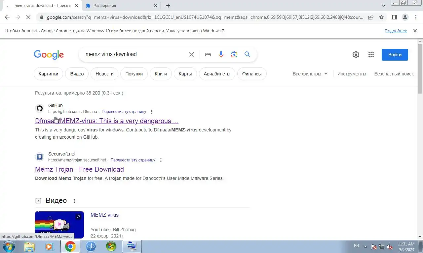The height and width of the screenshot is (253, 423).
Task: Open the Windows Start menu
Action: (x=8, y=246)
